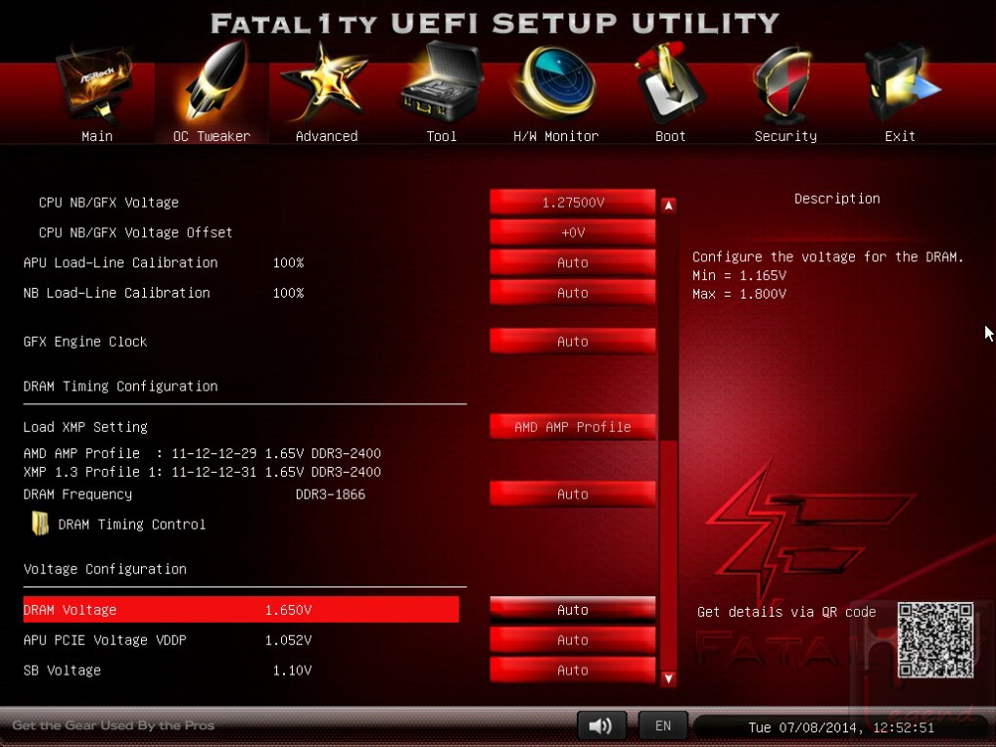Click the EN language button
Screen dimensions: 996x747
pos(662,725)
